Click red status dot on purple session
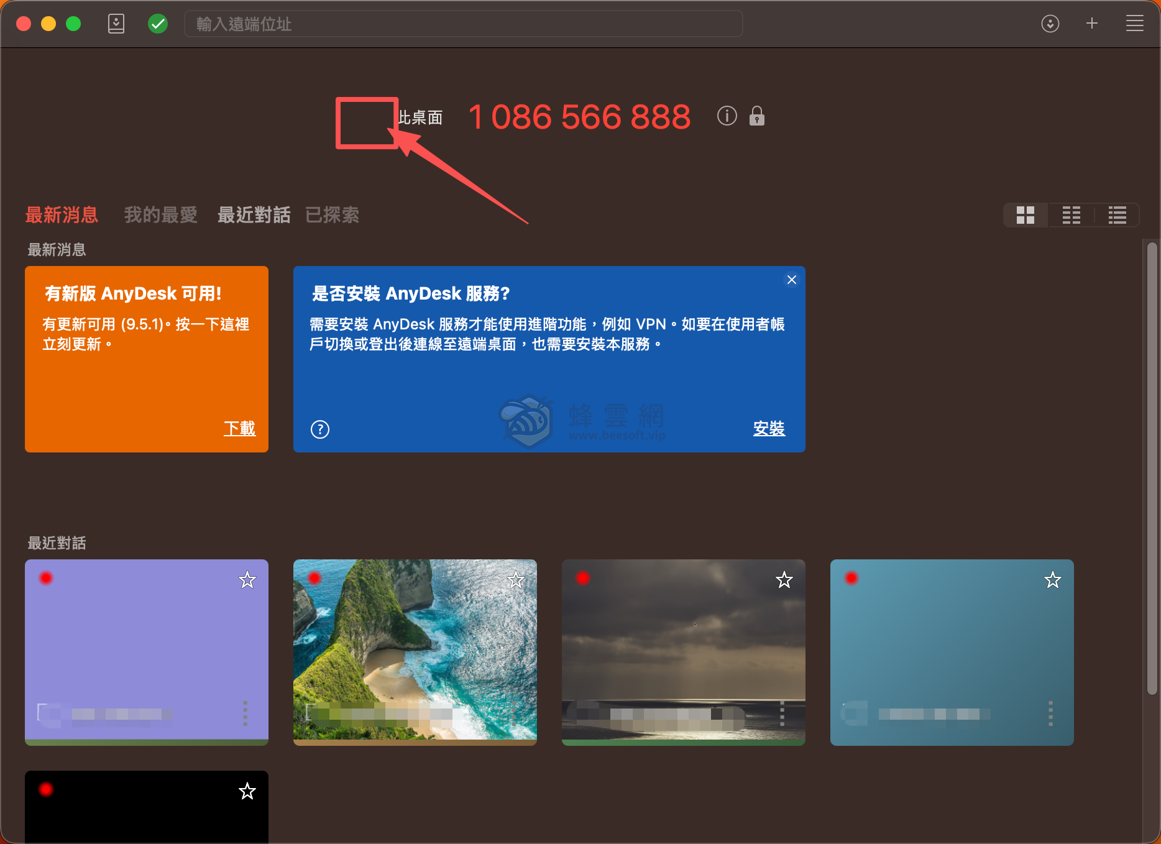 coord(46,578)
